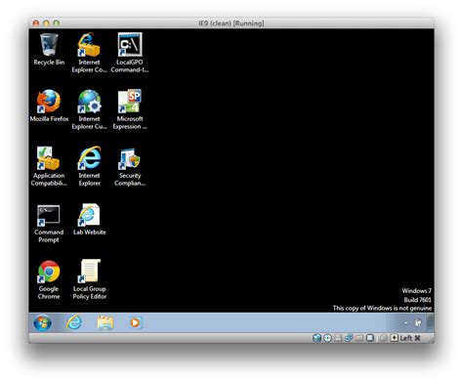The height and width of the screenshot is (383, 463).
Task: Select the Command Prompt desktop shortcut
Action: pos(49,223)
